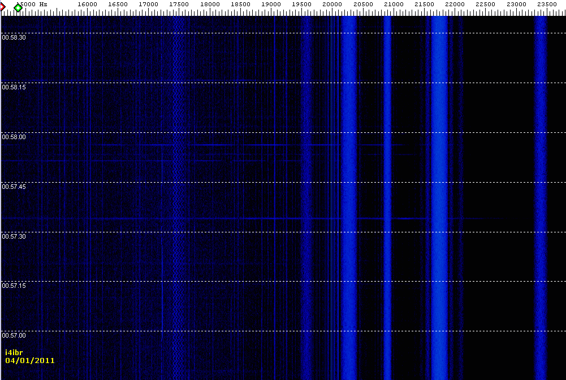
Task: Click the 17000 frequency axis label
Action: [x=149, y=5]
